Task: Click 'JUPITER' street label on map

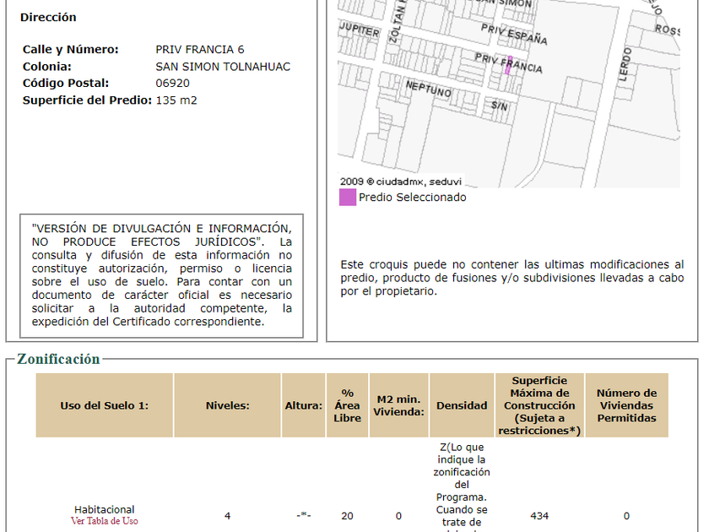Action: (360, 30)
